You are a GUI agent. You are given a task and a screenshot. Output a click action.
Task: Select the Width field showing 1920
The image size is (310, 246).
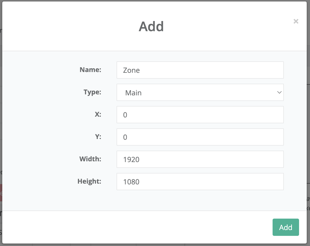tap(200, 159)
